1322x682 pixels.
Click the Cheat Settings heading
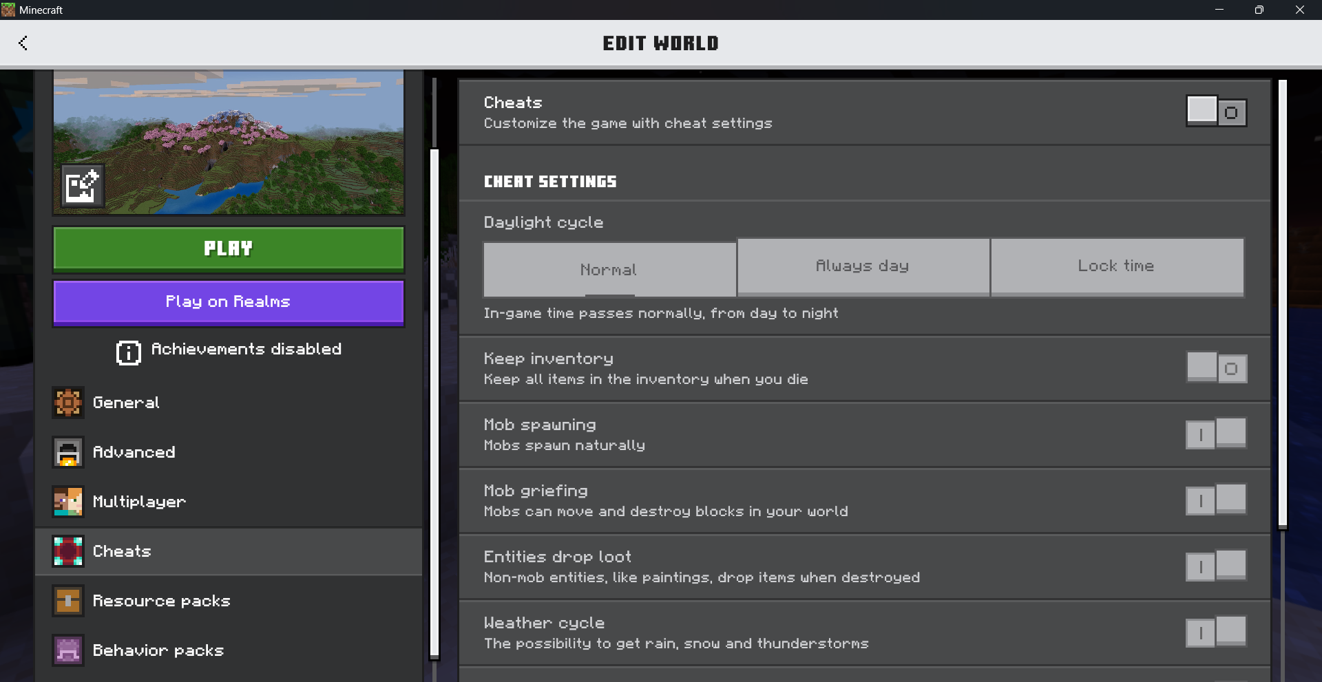click(550, 182)
